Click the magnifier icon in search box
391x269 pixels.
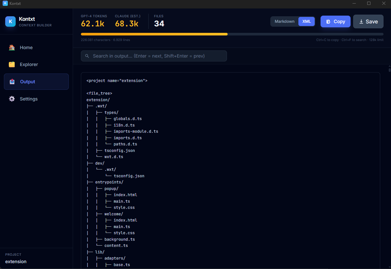87,56
